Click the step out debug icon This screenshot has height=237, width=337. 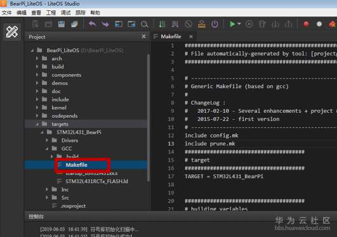288,24
